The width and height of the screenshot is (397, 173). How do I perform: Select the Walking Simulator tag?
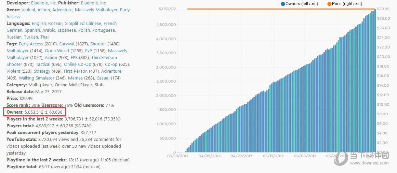tap(36, 78)
